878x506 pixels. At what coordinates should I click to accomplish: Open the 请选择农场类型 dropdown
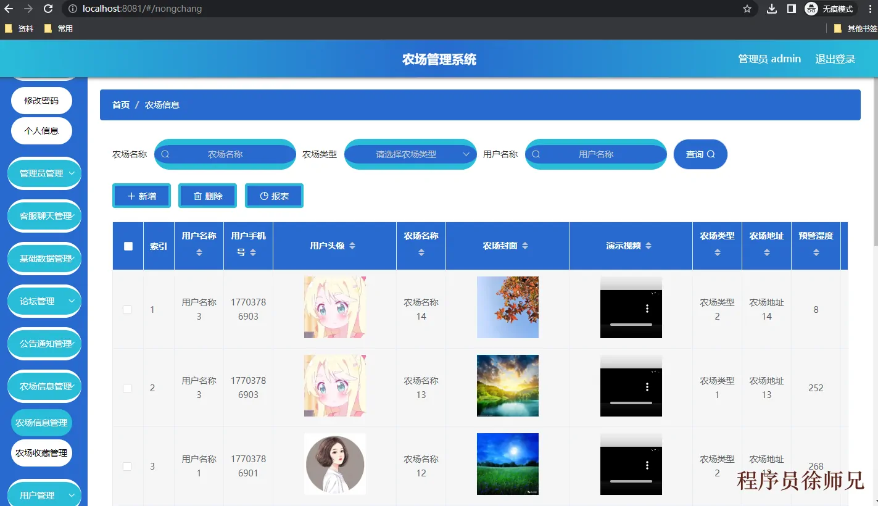point(410,154)
